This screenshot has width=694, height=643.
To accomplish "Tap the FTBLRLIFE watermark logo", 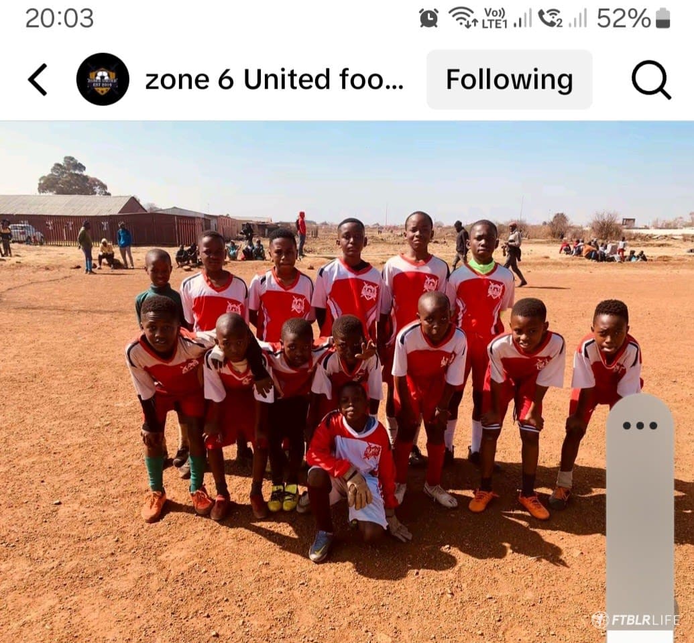I will [636, 620].
